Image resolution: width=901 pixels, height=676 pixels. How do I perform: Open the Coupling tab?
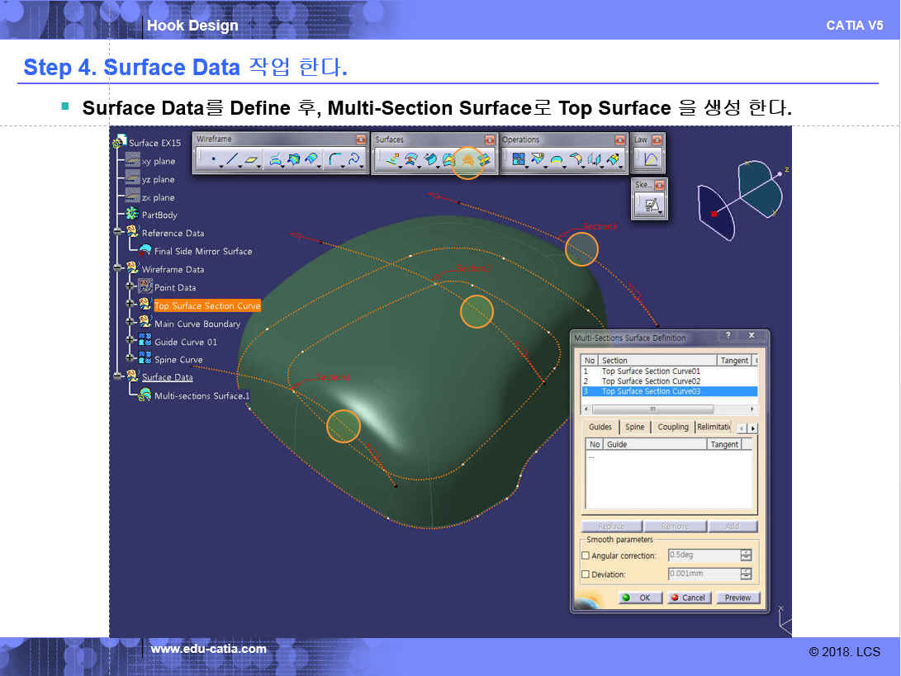672,427
